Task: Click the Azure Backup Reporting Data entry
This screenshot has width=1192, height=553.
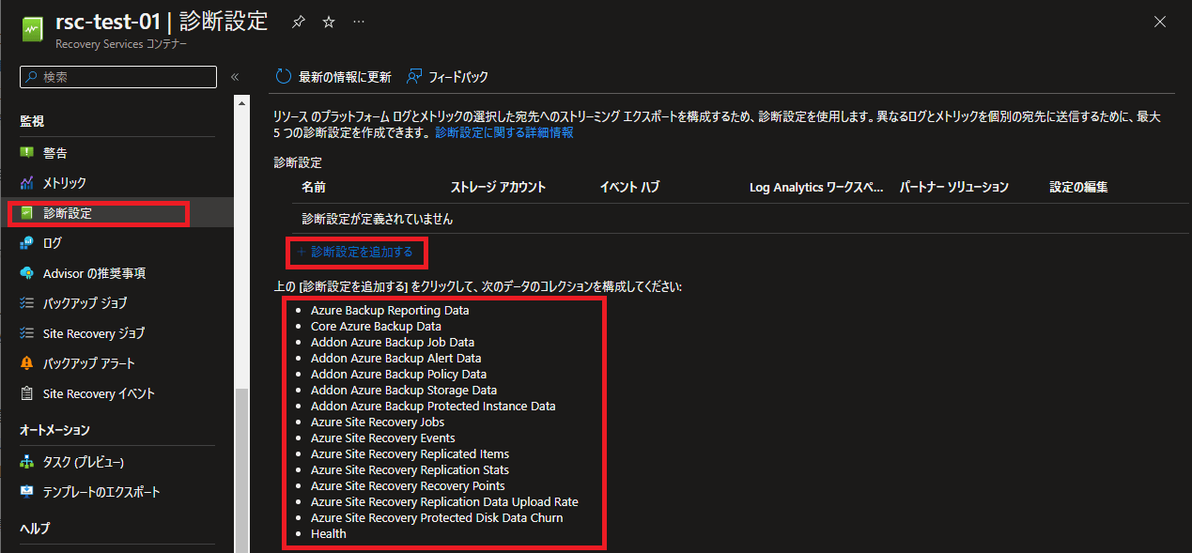Action: coord(390,310)
